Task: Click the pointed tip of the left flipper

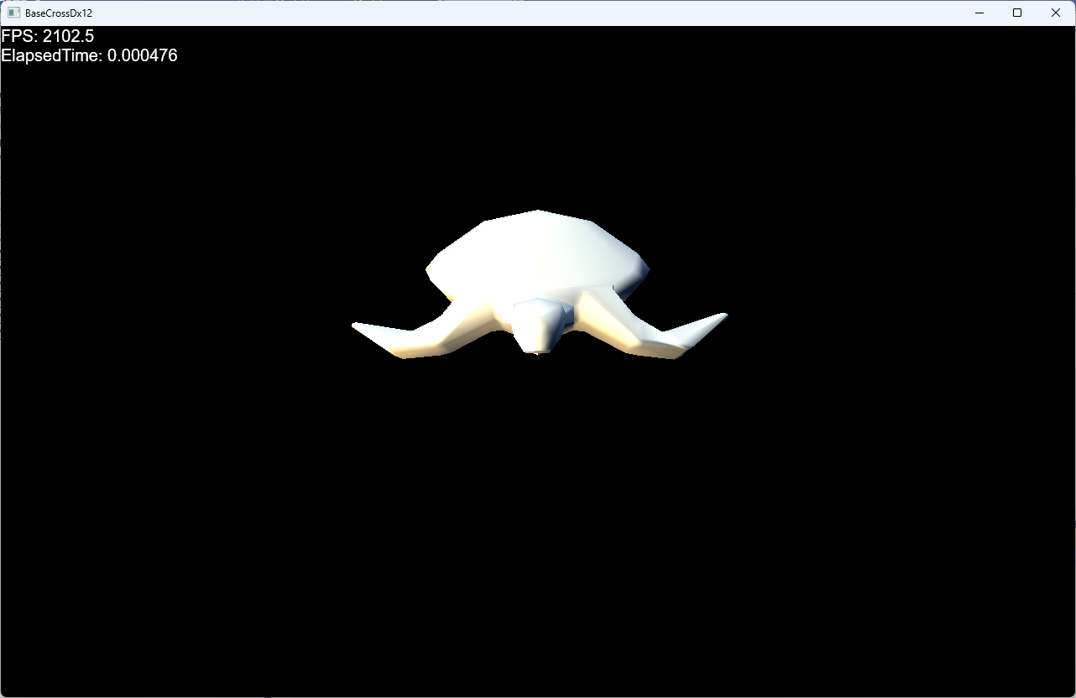Action: [x=356, y=325]
